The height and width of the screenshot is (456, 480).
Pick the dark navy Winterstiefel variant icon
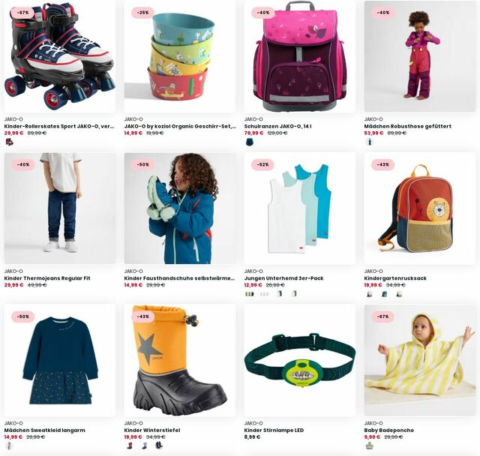159,445
